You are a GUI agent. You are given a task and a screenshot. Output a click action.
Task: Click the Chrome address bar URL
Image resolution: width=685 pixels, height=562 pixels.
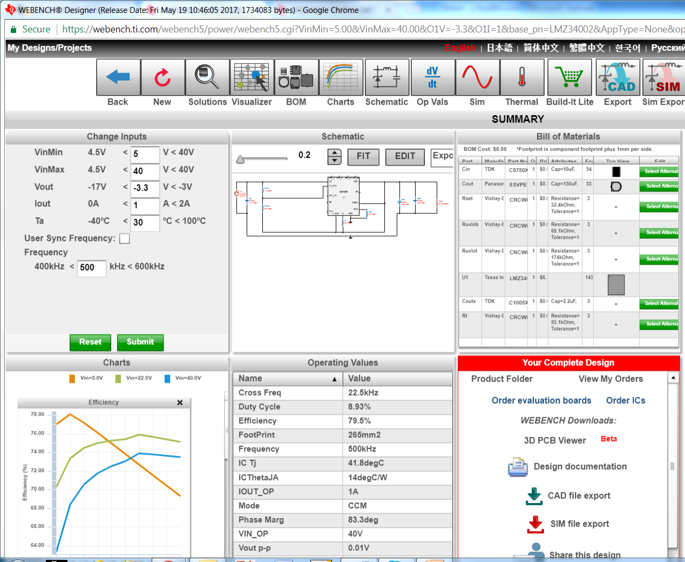coord(372,29)
